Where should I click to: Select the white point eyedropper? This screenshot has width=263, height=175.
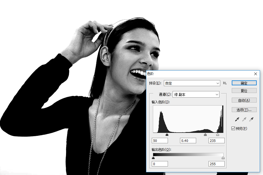click(251, 119)
